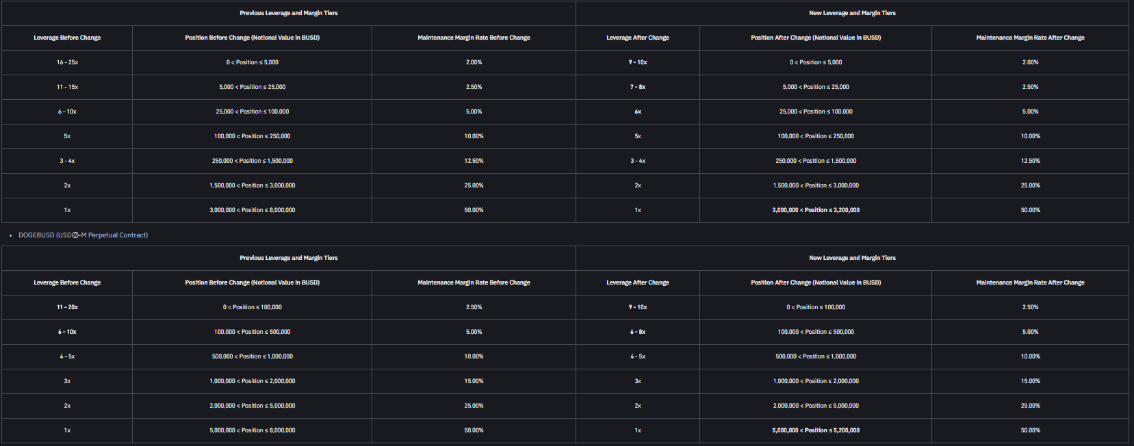Select the "5,000,000 < Position ≤ 8,000,000" cell
The image size is (1134, 446).
(253, 430)
